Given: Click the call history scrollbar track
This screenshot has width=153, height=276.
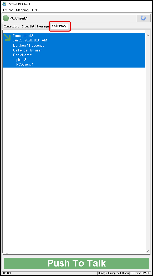Looking at the screenshot, I should (147, 143).
